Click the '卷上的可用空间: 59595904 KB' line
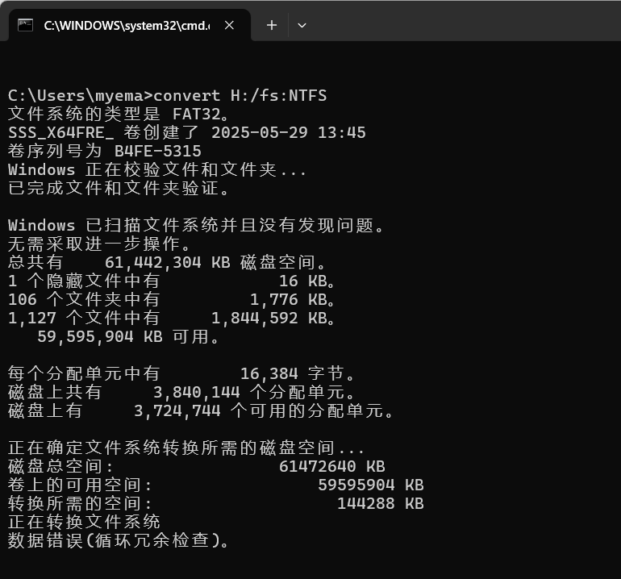Image resolution: width=621 pixels, height=579 pixels. tap(216, 485)
